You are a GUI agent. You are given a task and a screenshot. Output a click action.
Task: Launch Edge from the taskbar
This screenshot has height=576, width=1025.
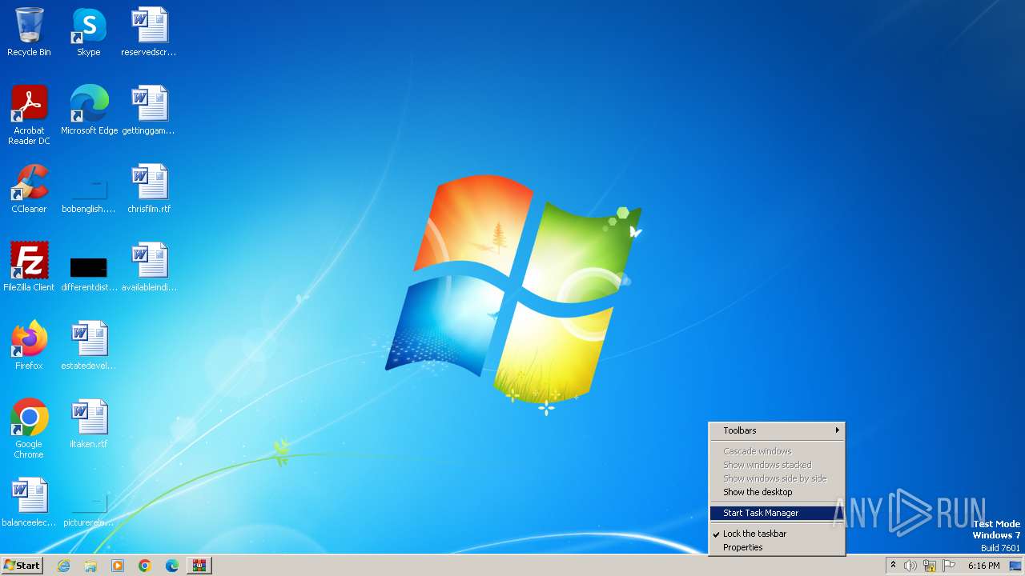pos(172,566)
